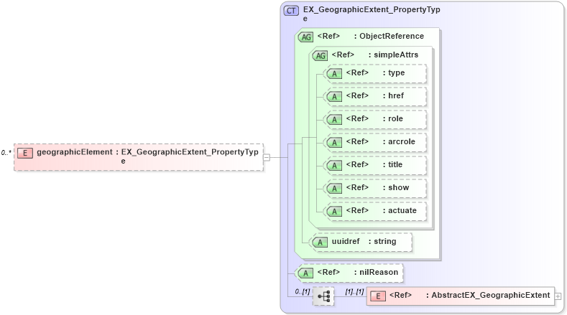Click the AG icon beside ObjectReference
This screenshot has height=315, width=567.
[306, 37]
